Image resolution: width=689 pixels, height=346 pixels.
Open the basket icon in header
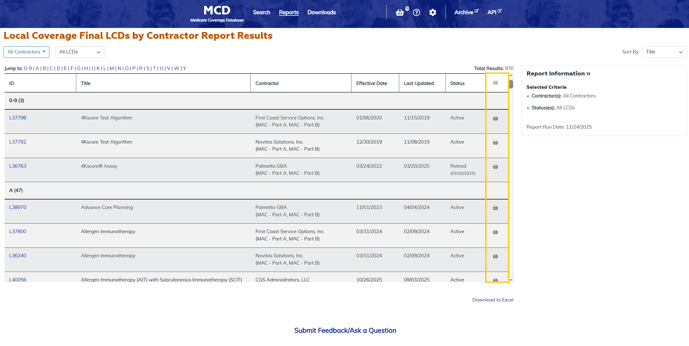coord(400,12)
